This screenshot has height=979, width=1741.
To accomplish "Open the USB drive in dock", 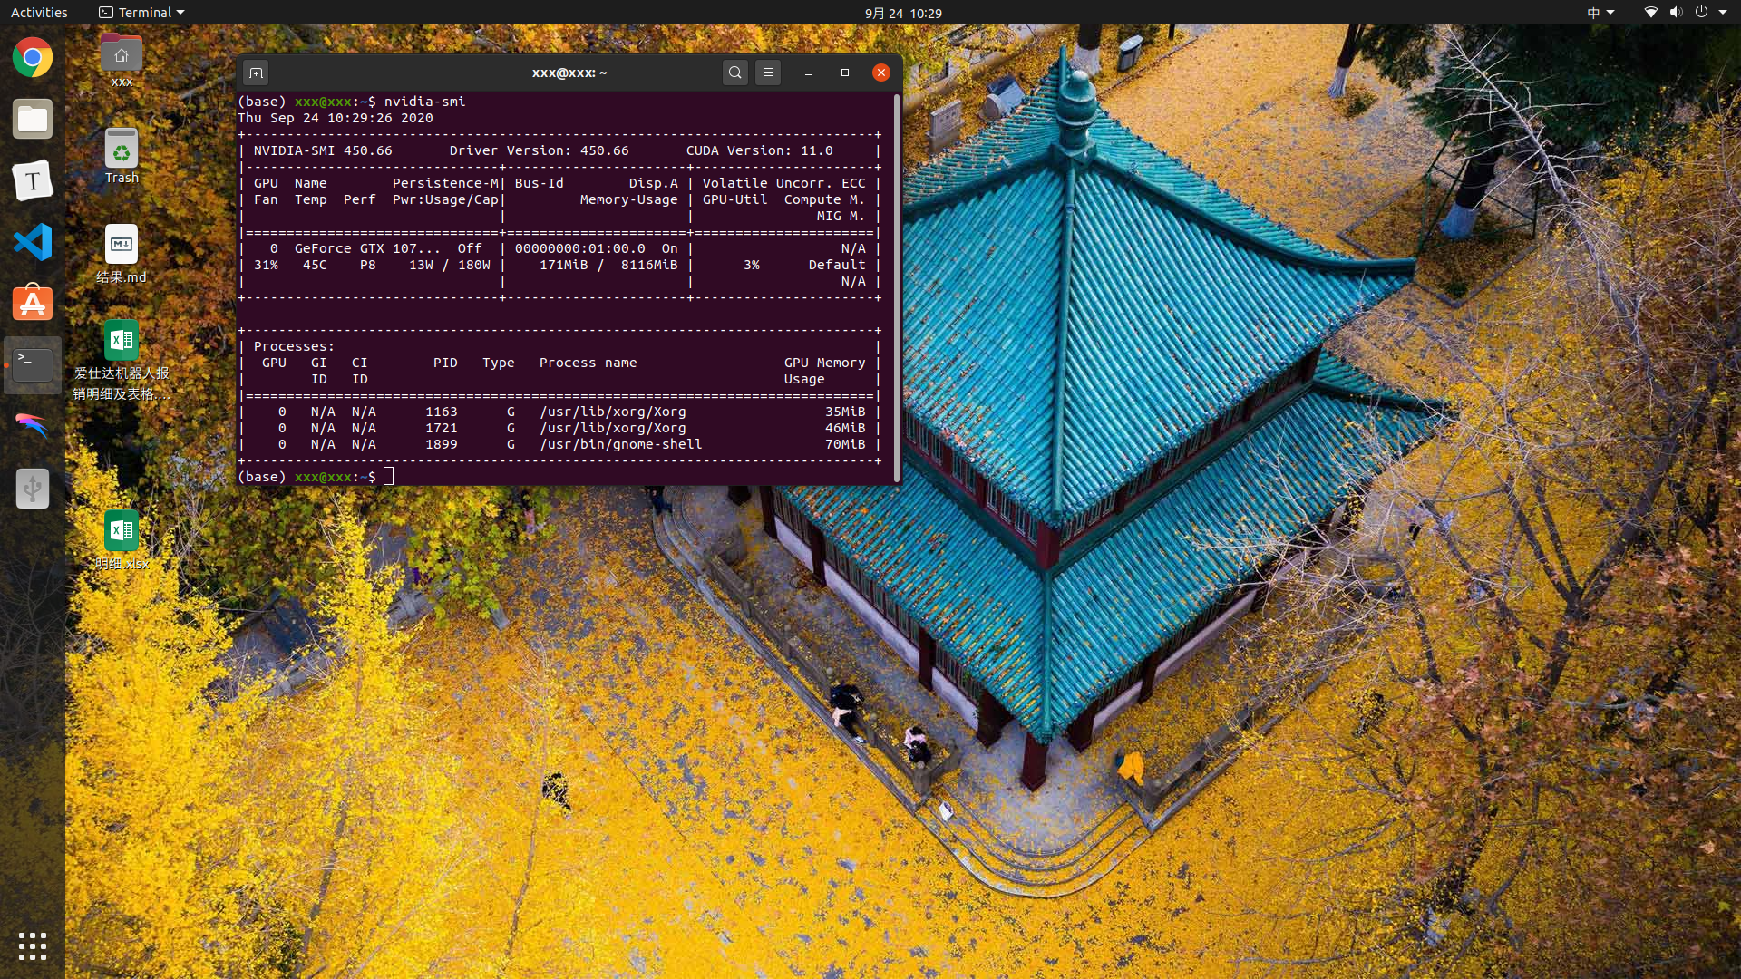I will tap(33, 489).
